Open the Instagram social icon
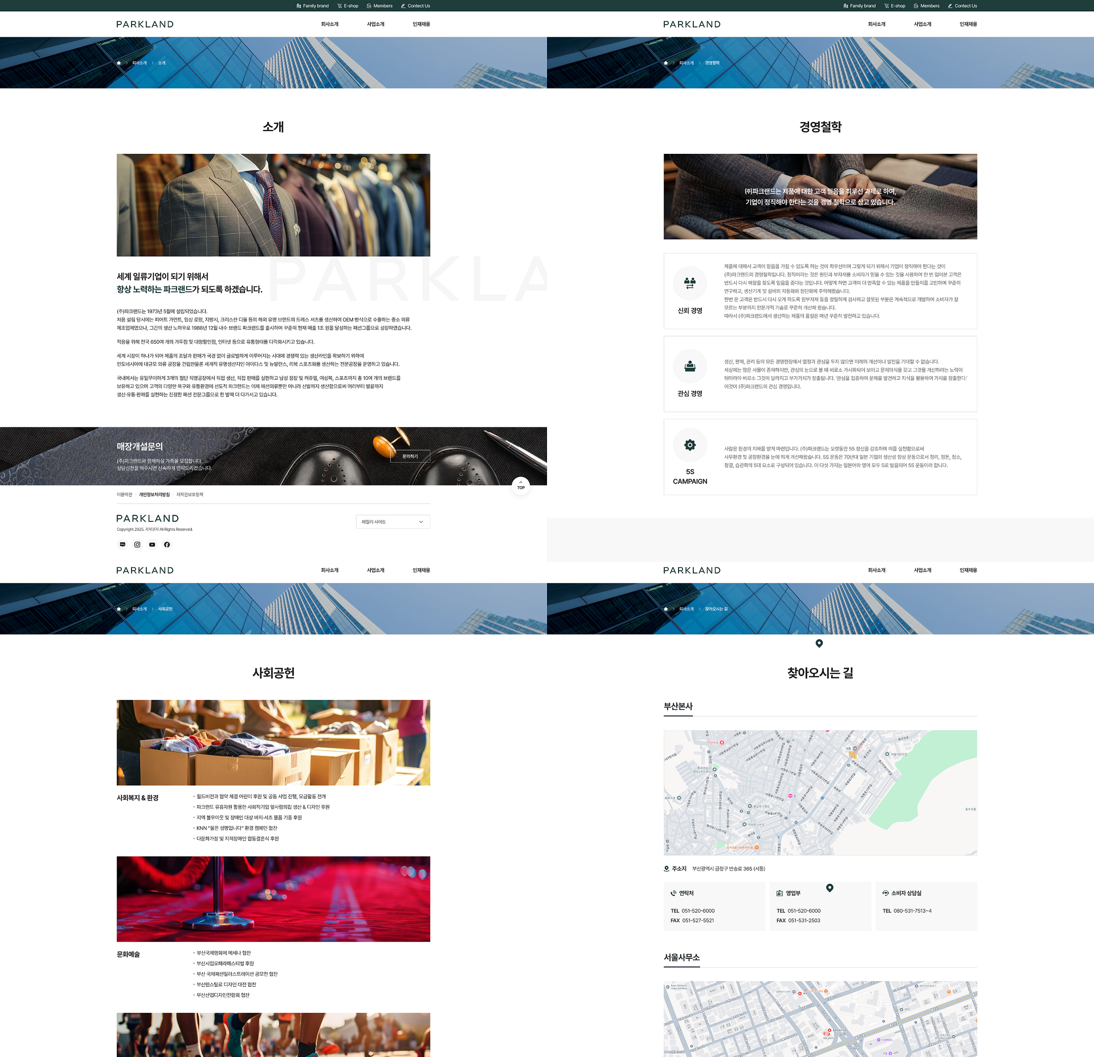 (137, 544)
